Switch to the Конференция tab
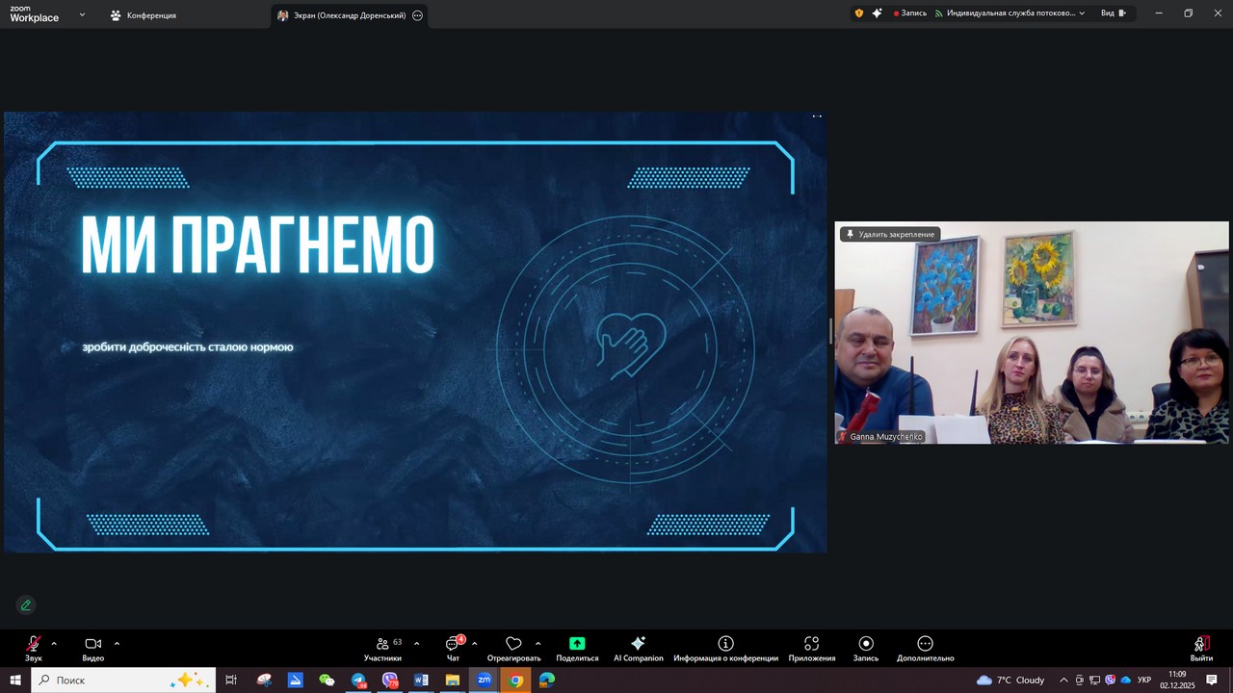 [144, 15]
